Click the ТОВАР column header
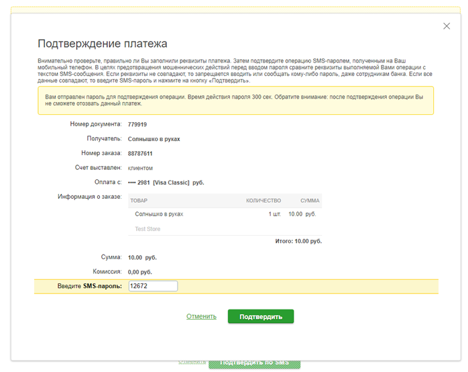The image size is (468, 372). (139, 200)
